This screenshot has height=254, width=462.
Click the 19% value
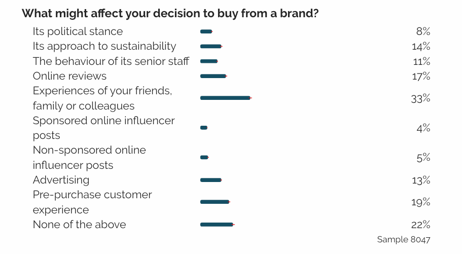(420, 202)
